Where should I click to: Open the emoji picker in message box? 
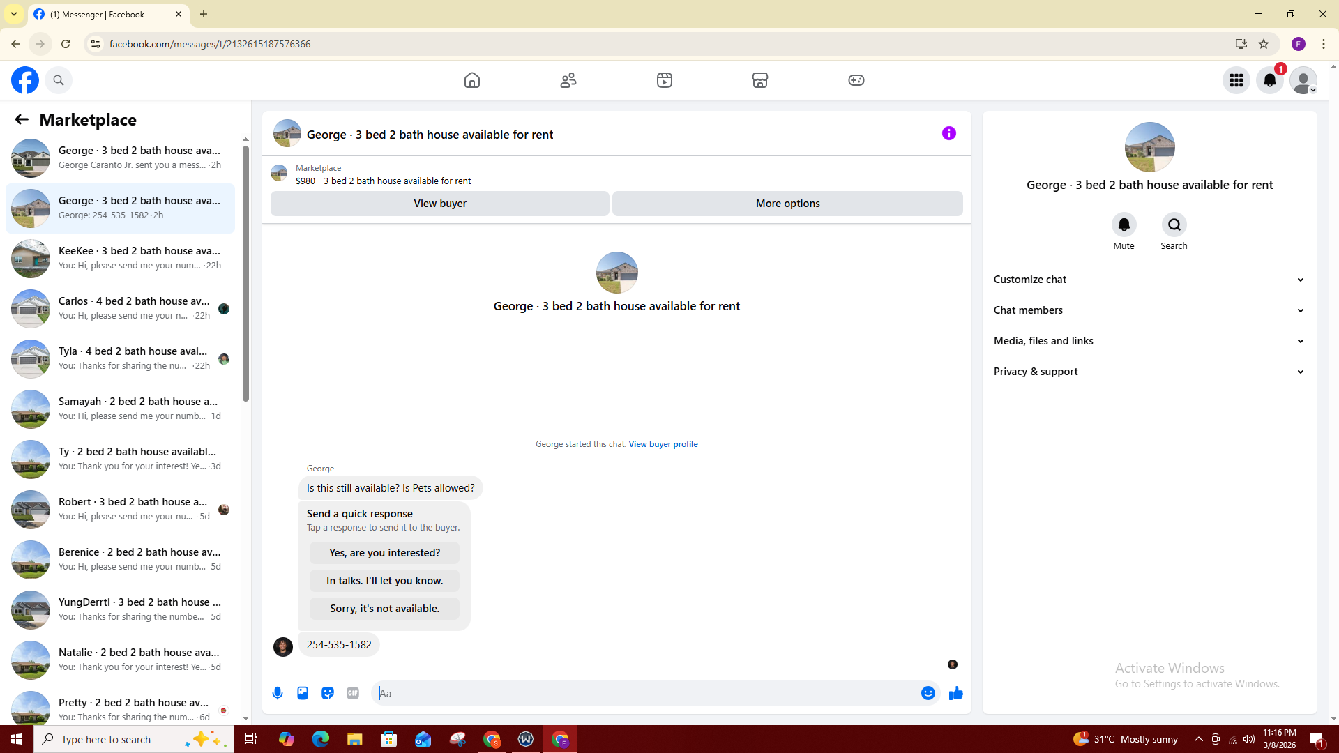[928, 693]
